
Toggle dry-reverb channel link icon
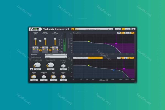pos(40,50)
